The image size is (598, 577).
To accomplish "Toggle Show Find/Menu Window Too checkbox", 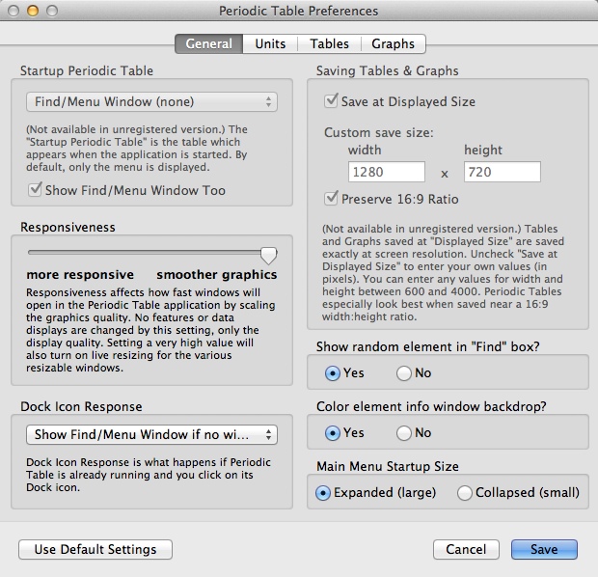I will pos(36,190).
